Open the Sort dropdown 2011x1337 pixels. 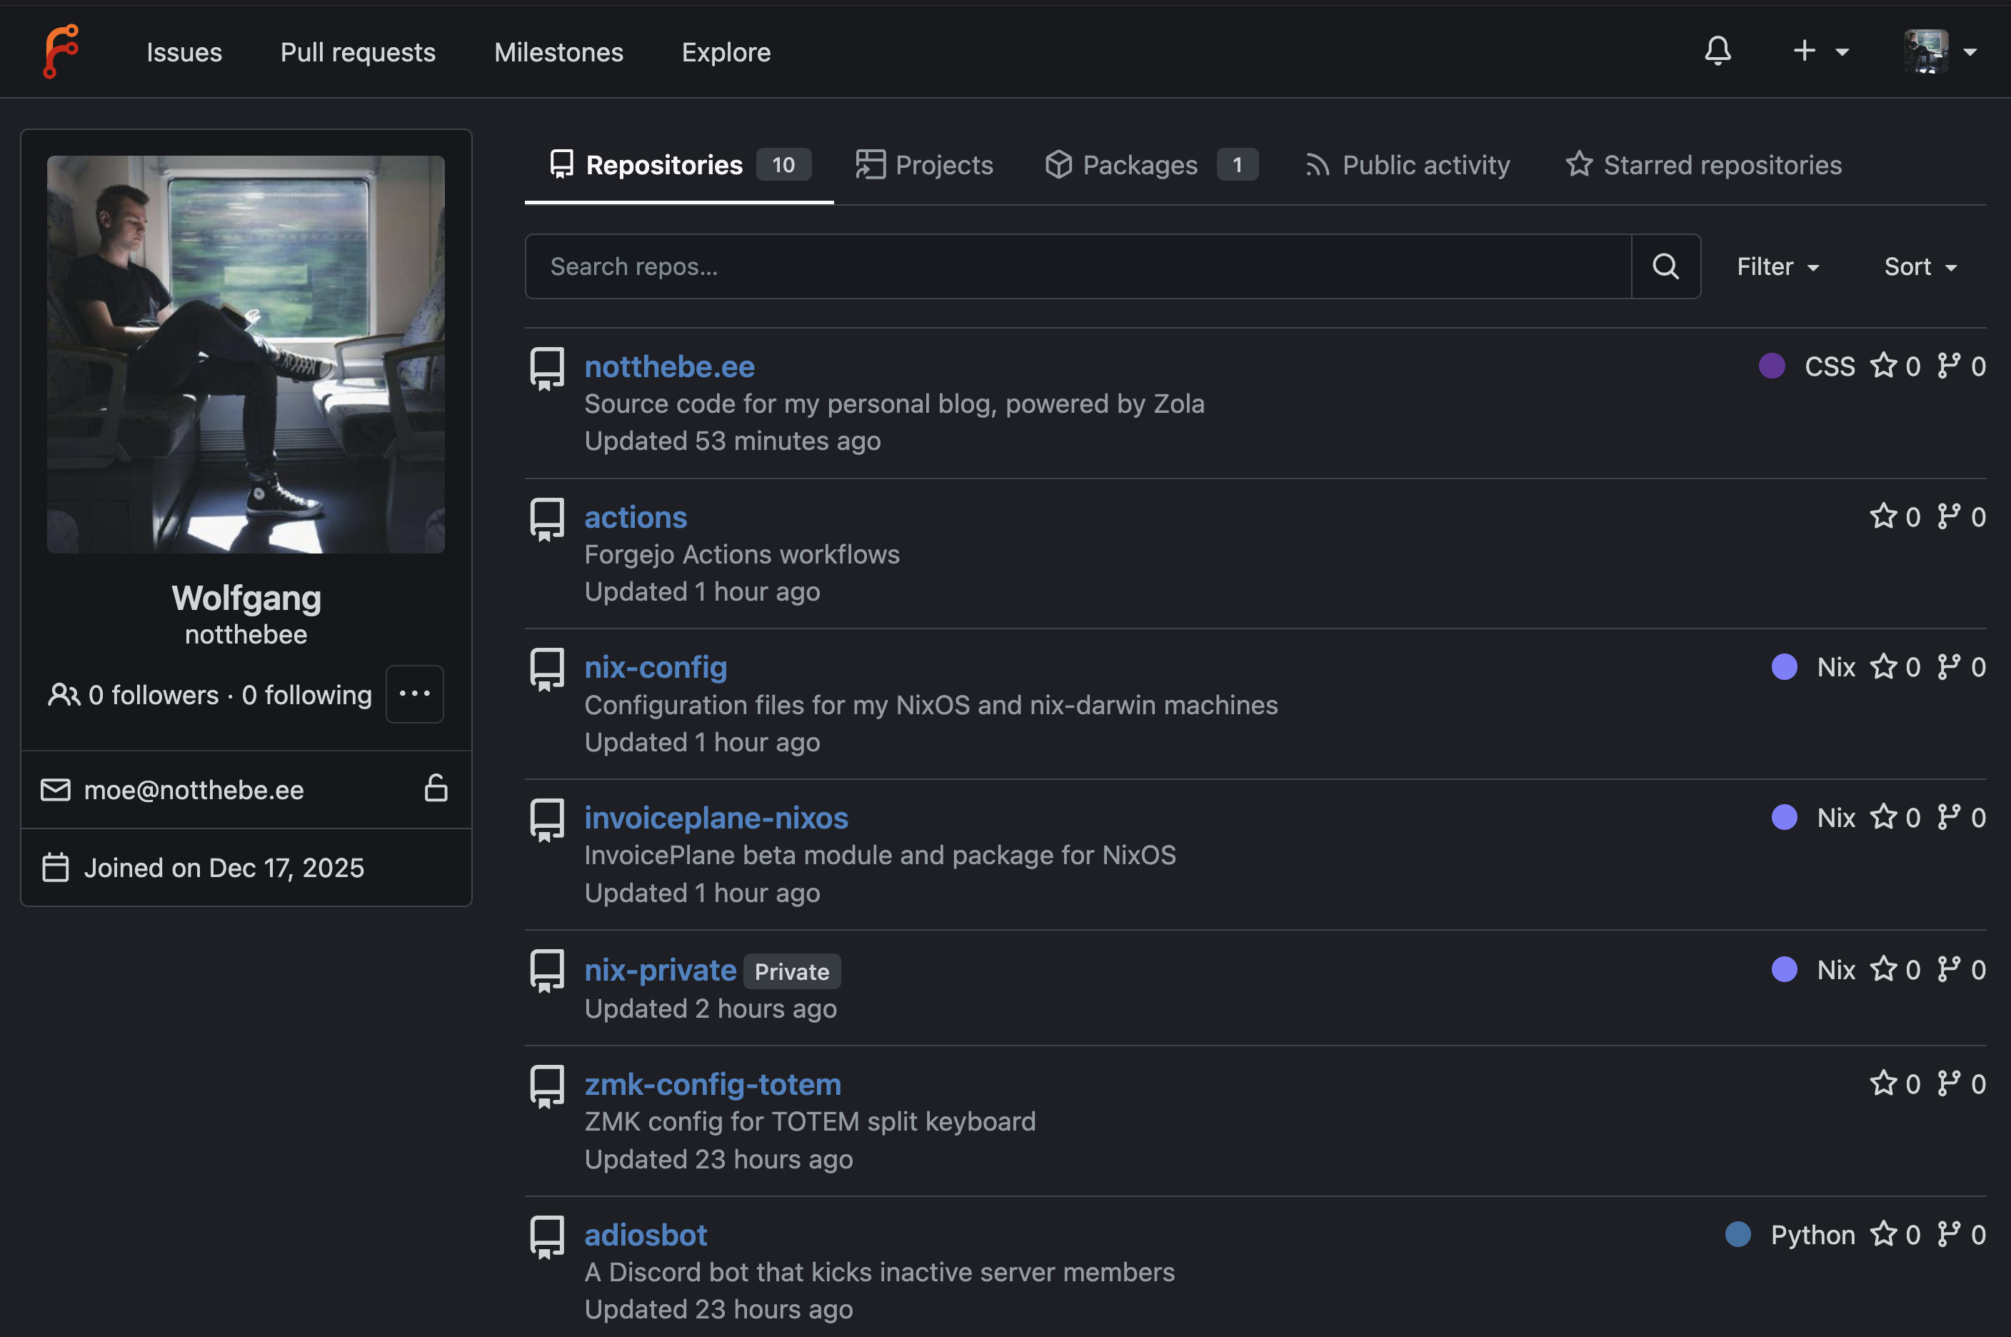pyautogui.click(x=1919, y=266)
